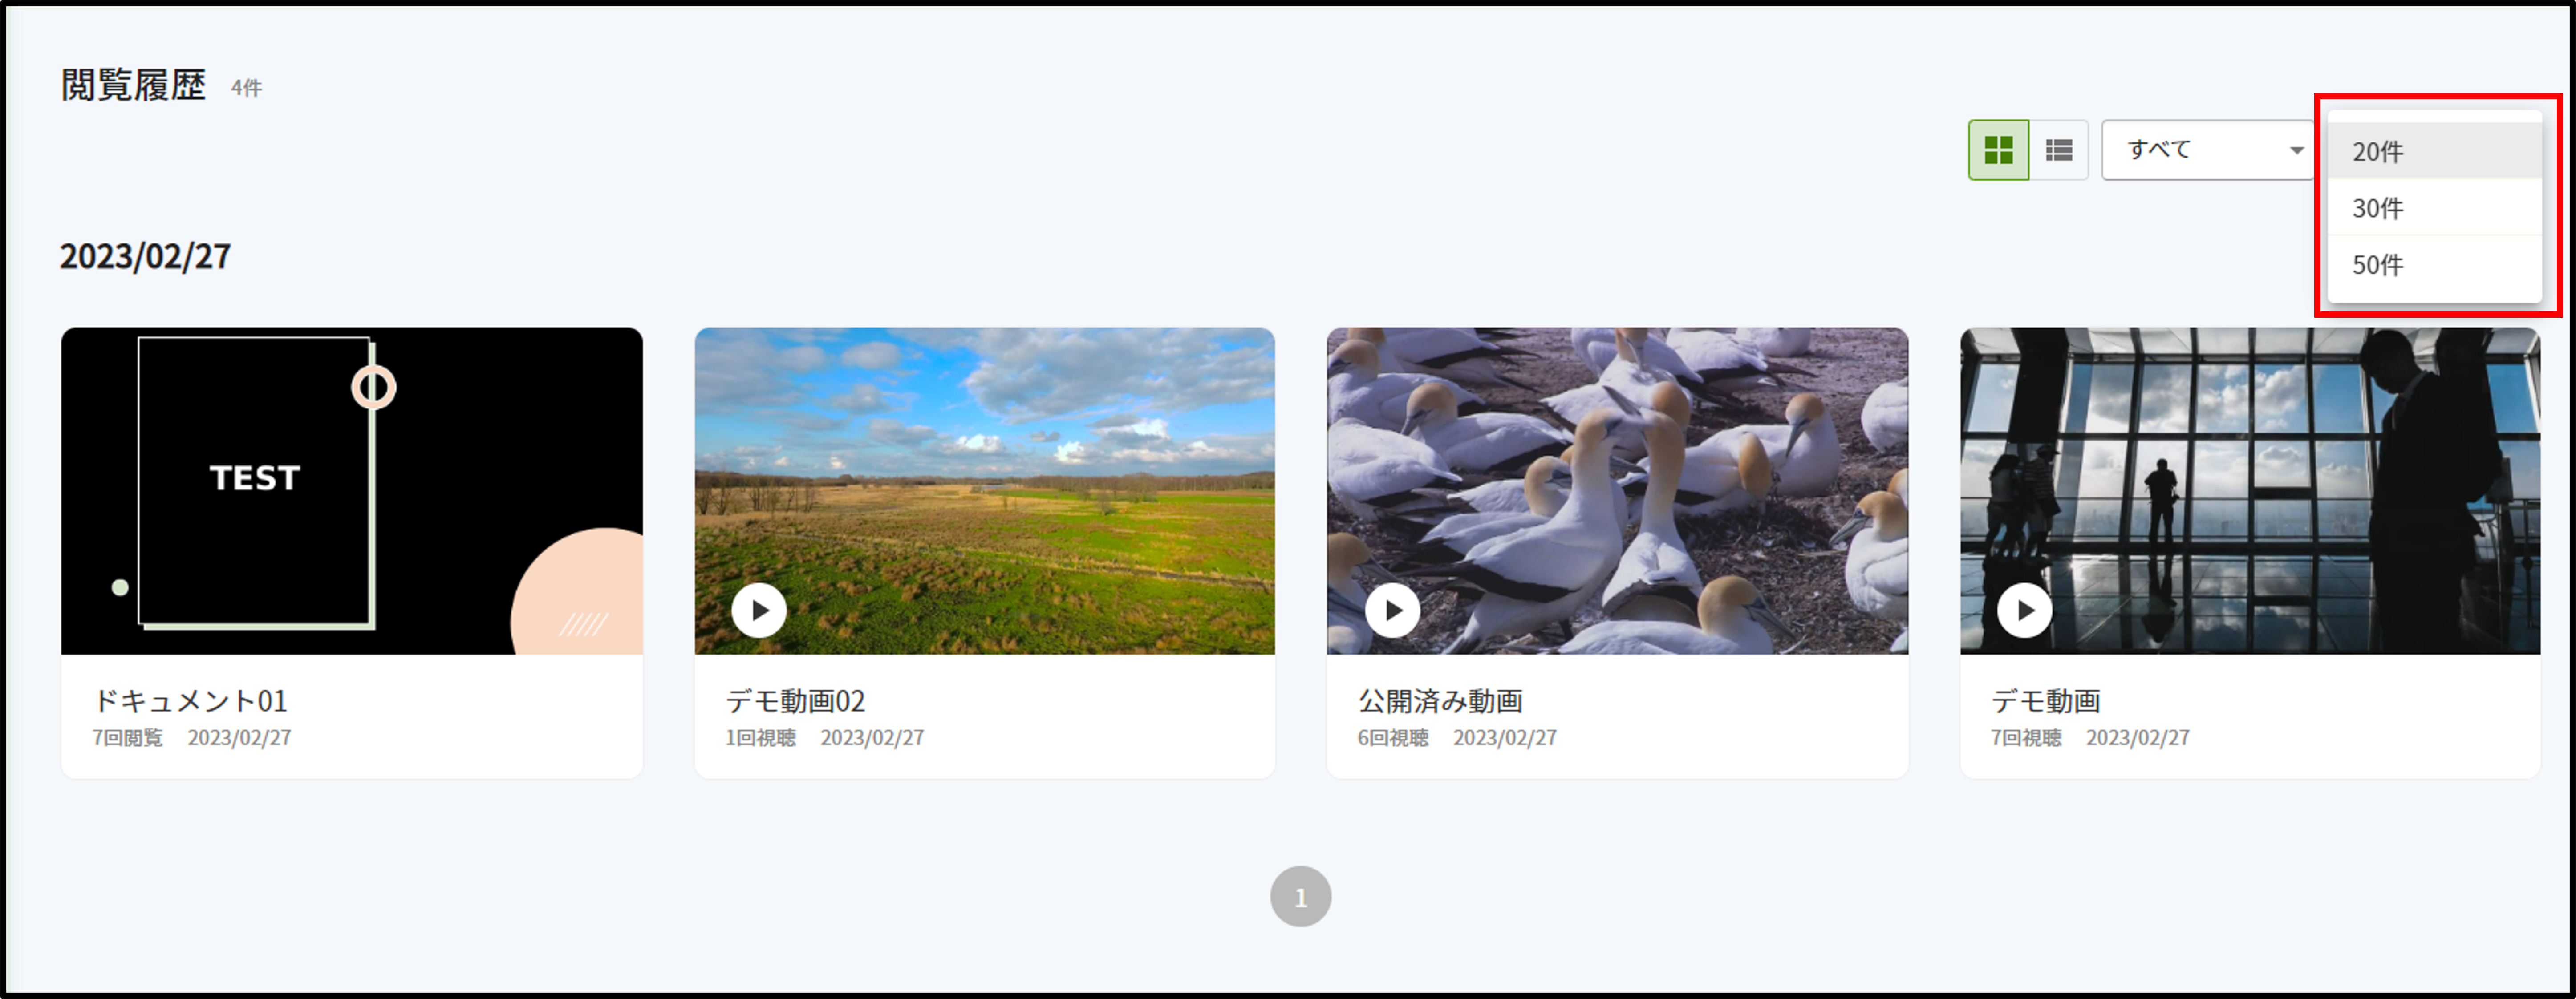Open the ドキュメント01 thumbnail
The height and width of the screenshot is (999, 2576).
[352, 491]
